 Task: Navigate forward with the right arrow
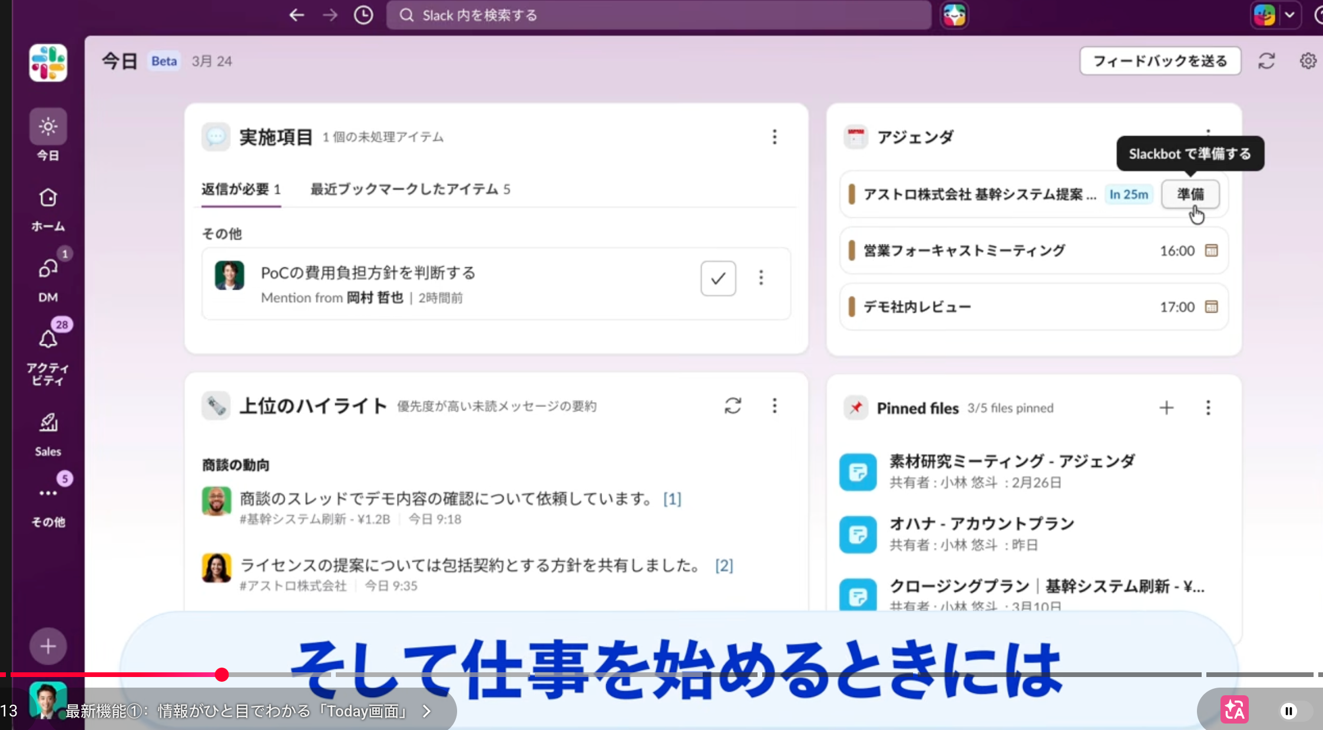pos(330,15)
